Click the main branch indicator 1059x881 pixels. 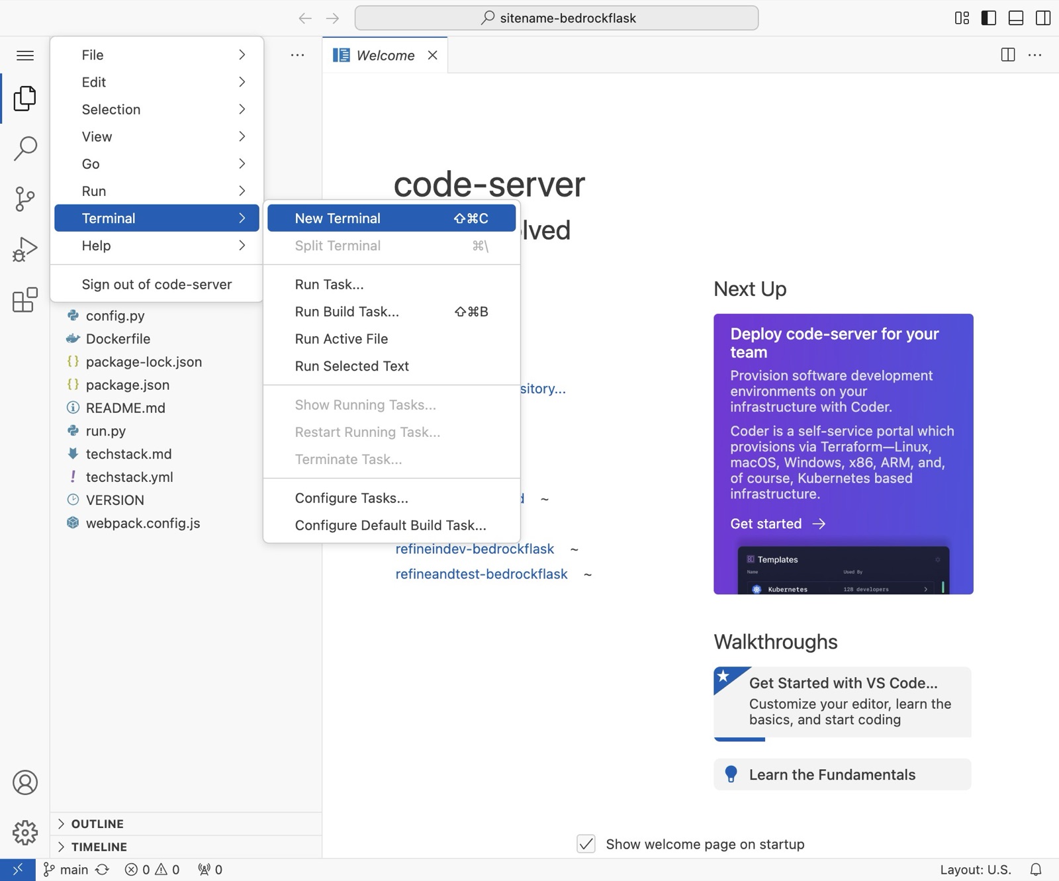tap(66, 870)
